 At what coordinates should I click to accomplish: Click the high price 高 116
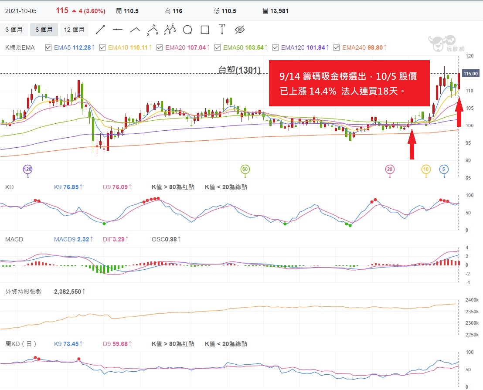coord(174,11)
